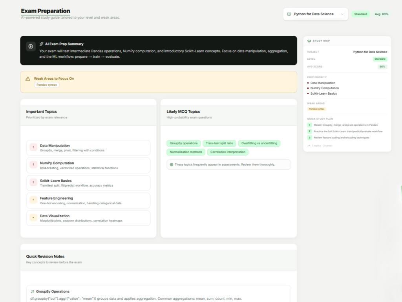This screenshot has height=302, width=402.
Task: Click the Overfitting vs underfitting tag
Action: (259, 143)
